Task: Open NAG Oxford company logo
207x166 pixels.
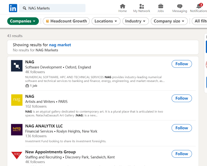Action: 17,66
